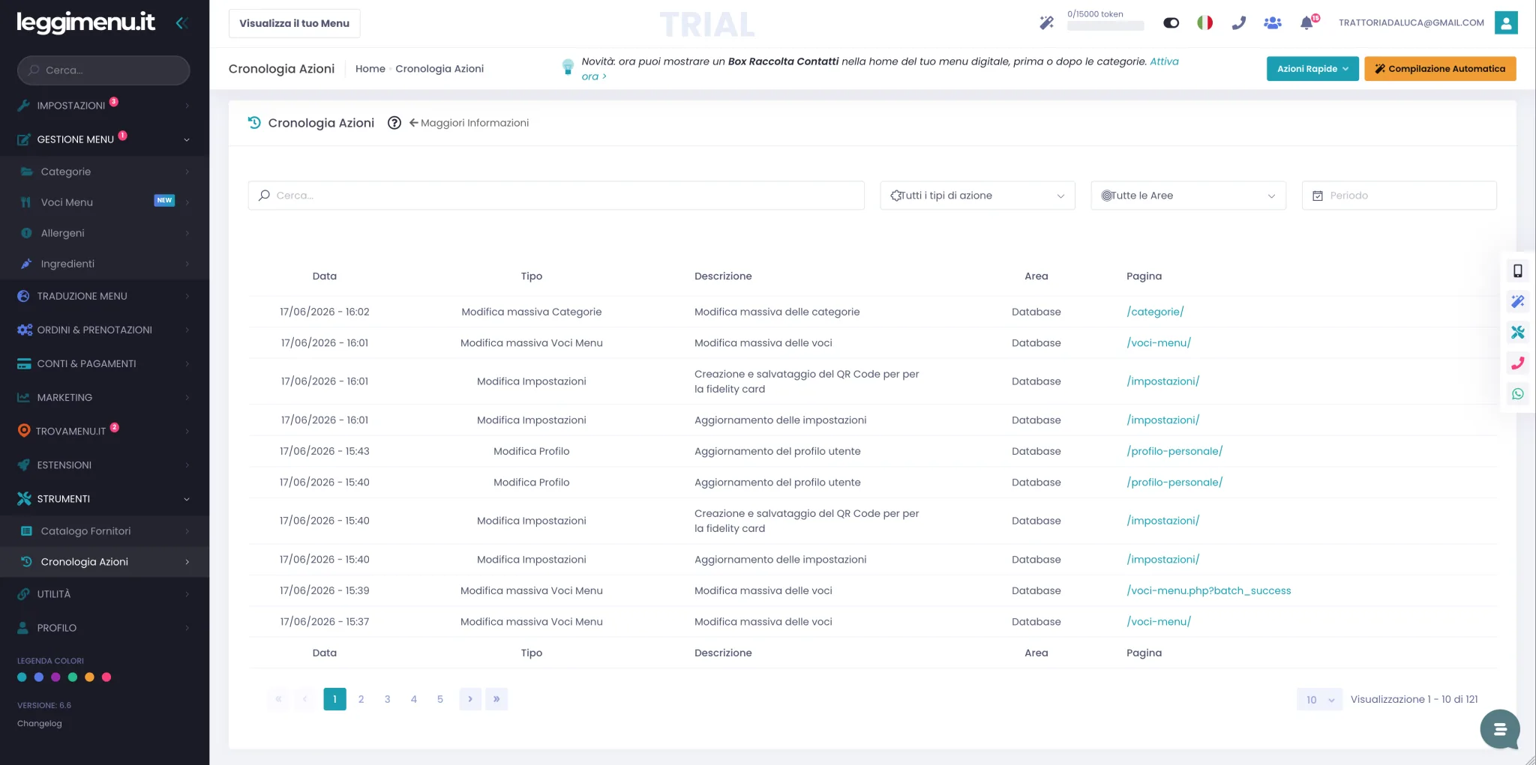Expand ORDINI & PRENOTAZIONI section

point(104,330)
